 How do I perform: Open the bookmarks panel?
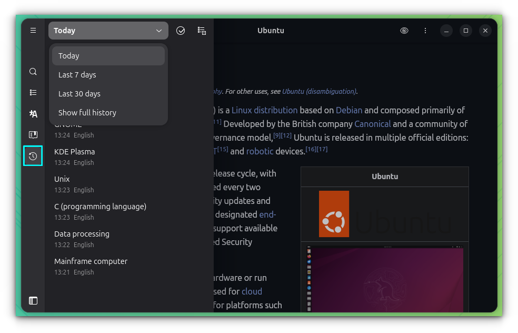coord(33,135)
